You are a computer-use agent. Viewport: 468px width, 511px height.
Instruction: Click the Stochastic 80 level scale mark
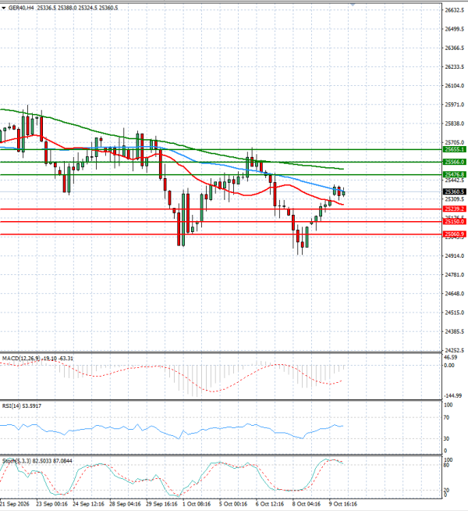point(447,465)
